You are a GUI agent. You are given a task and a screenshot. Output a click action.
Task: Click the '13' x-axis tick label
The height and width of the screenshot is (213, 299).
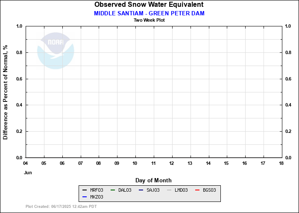click(190, 163)
